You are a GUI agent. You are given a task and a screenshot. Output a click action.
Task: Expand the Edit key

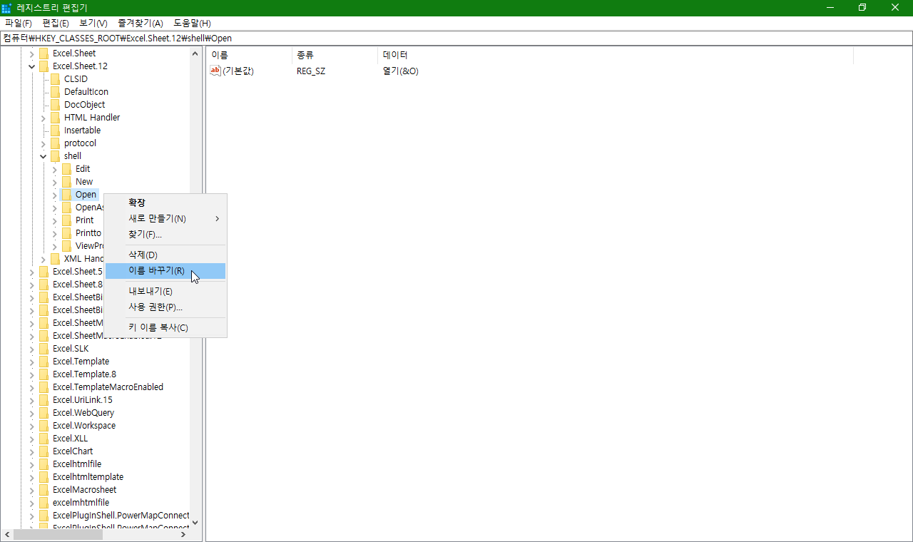pyautogui.click(x=54, y=169)
